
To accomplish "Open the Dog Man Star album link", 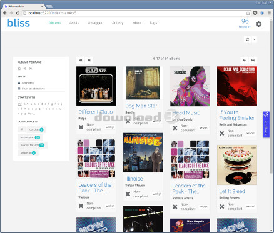I will coord(141,106).
